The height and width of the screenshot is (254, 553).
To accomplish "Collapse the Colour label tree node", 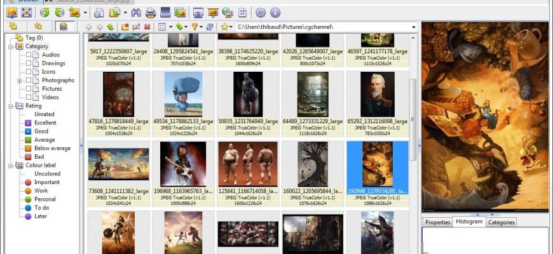I will 11,165.
